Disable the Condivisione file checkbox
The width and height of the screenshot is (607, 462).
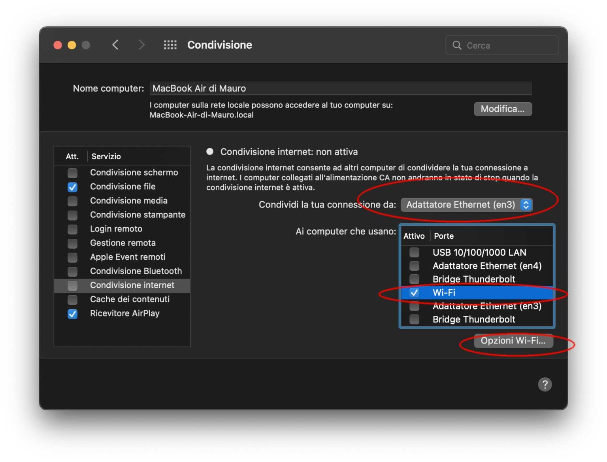72,187
